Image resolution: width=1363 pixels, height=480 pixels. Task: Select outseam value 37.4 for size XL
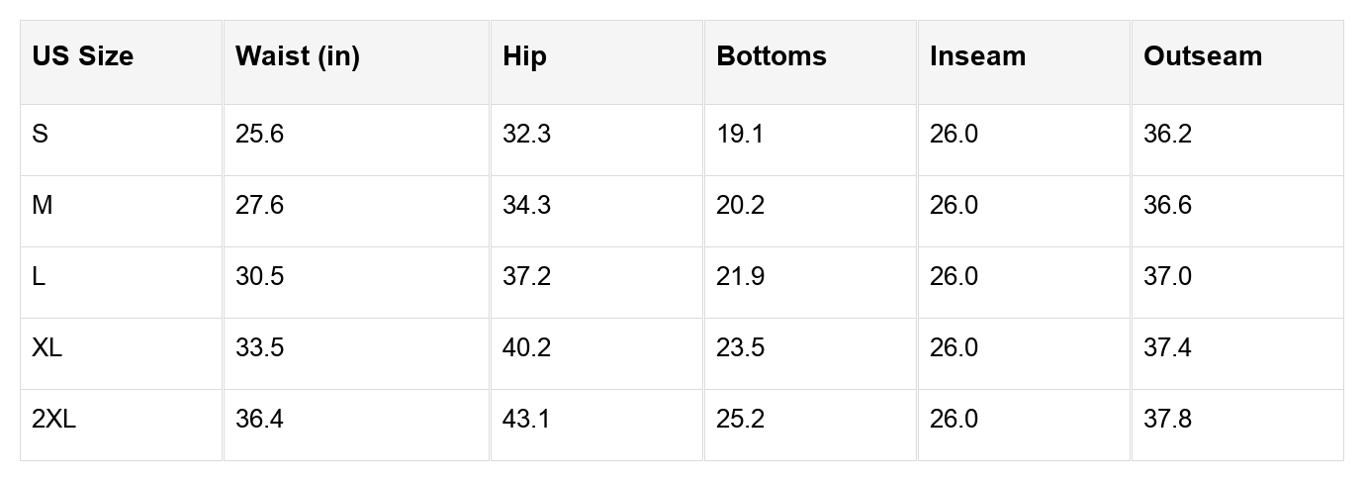tap(1167, 347)
